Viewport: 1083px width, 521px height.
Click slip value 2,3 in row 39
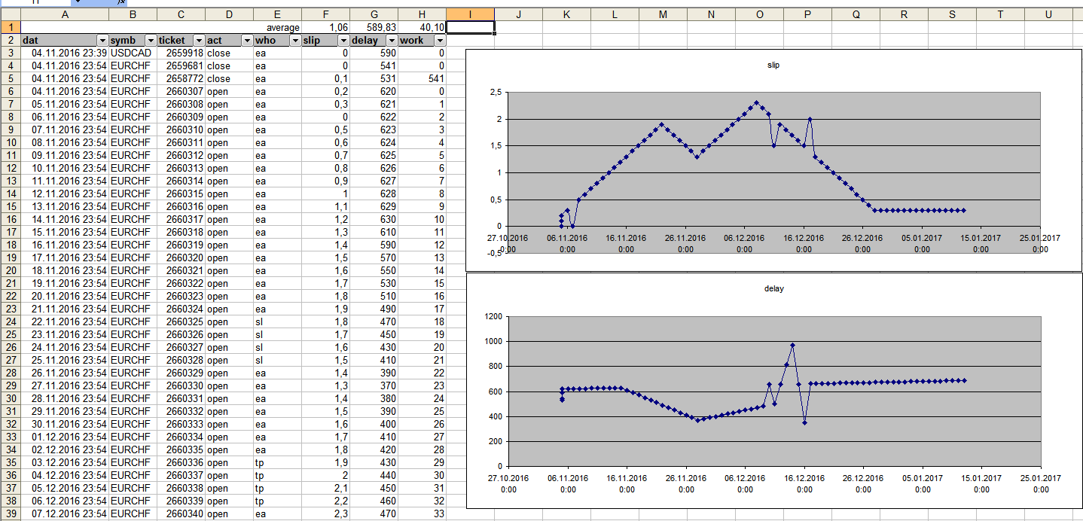tap(325, 513)
